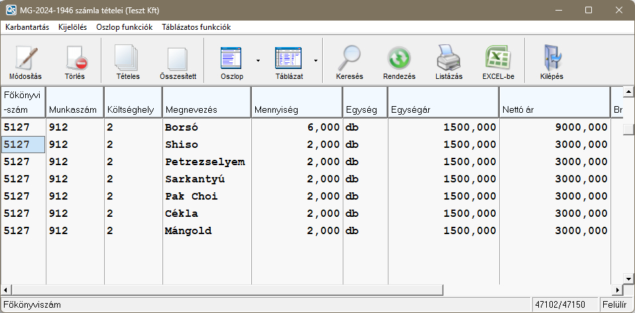Image resolution: width=635 pixels, height=313 pixels.
Task: Click the Listázás printer icon
Action: pos(449,60)
